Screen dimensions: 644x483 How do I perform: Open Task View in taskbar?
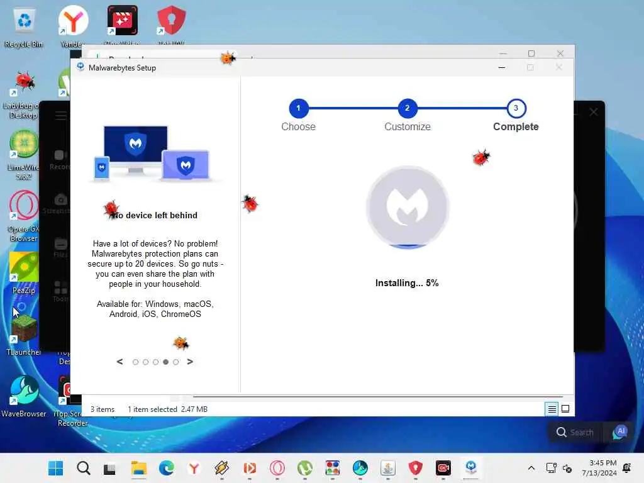[109, 469]
